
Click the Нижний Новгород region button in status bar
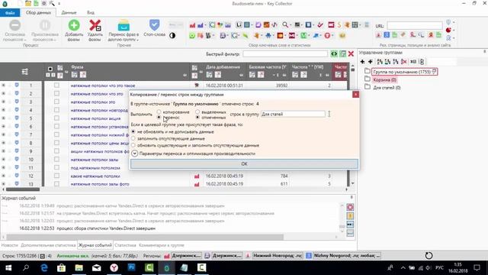pos(278,256)
